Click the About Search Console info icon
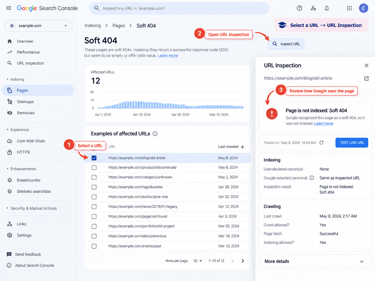Viewport: 375px width, 281px height. (x=9, y=265)
